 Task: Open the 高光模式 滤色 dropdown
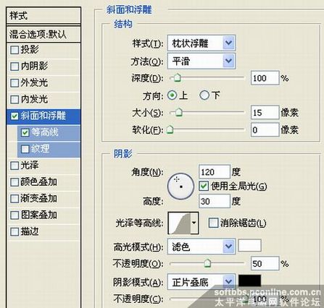point(202,247)
